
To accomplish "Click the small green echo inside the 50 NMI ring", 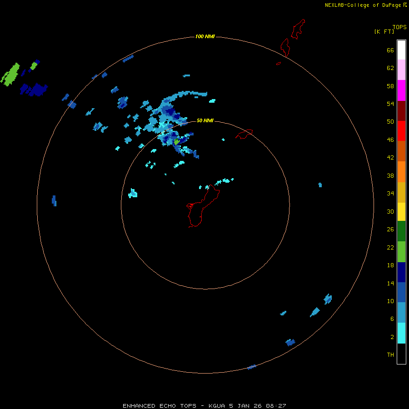I will click(177, 142).
